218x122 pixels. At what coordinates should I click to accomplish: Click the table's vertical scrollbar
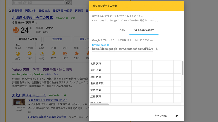coord(183,68)
